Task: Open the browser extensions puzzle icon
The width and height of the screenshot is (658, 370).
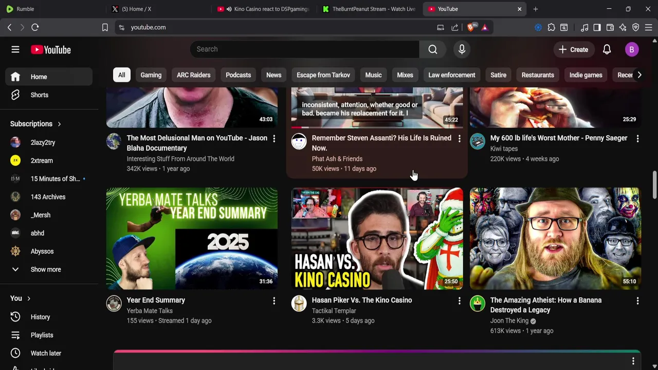Action: 551,27
